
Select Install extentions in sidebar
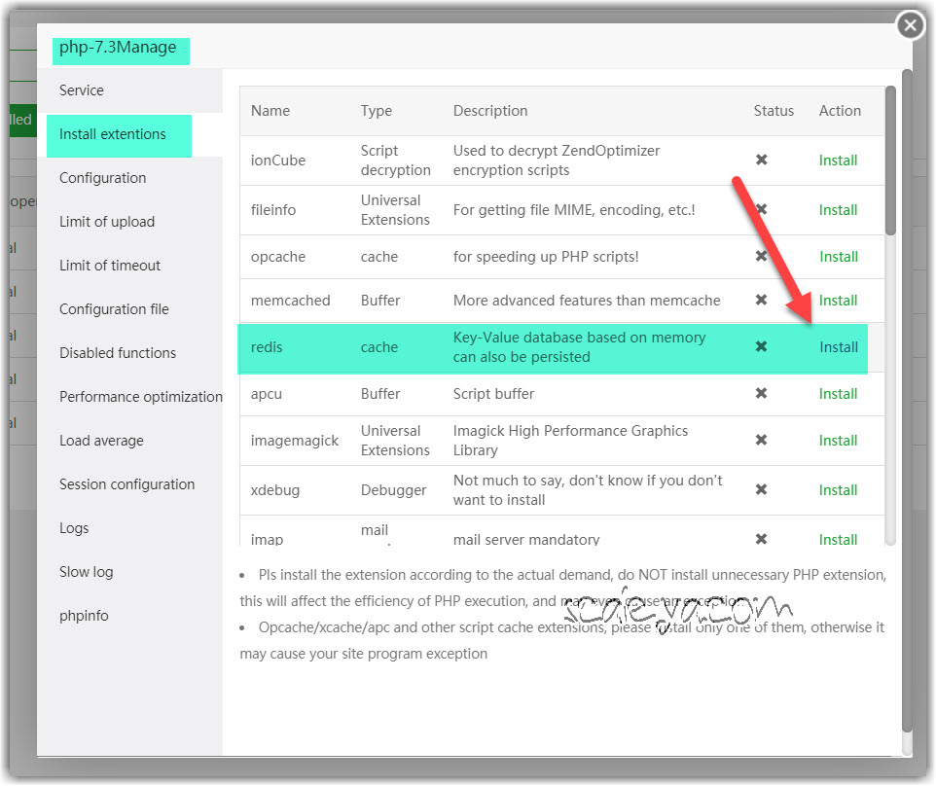tap(113, 134)
